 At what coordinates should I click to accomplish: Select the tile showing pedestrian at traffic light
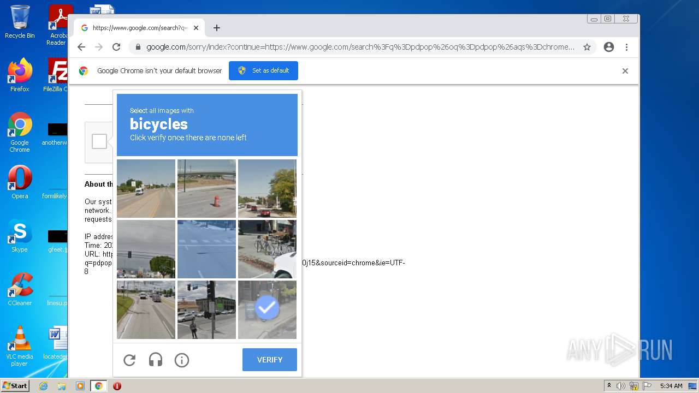point(206,309)
